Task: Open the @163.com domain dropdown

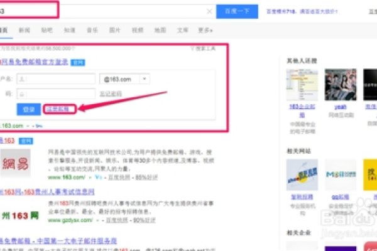Action: pyautogui.click(x=124, y=79)
